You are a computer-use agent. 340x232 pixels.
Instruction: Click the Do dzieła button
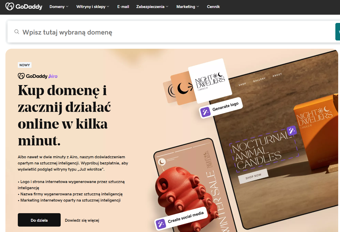click(x=39, y=220)
